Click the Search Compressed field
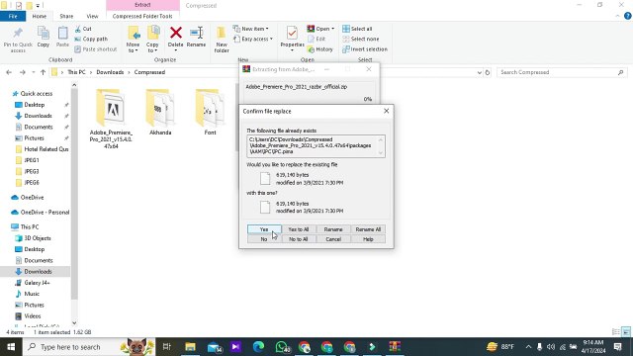 coord(563,72)
